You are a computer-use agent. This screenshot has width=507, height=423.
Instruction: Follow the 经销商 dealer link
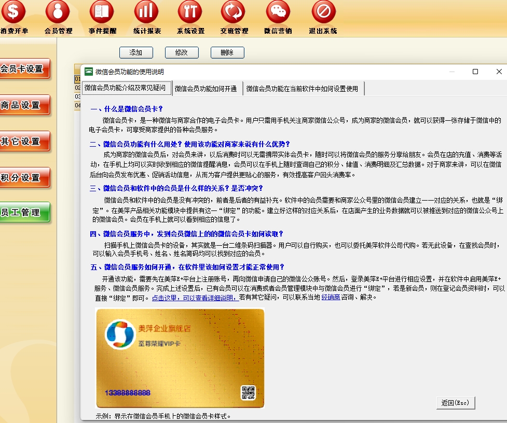click(331, 298)
